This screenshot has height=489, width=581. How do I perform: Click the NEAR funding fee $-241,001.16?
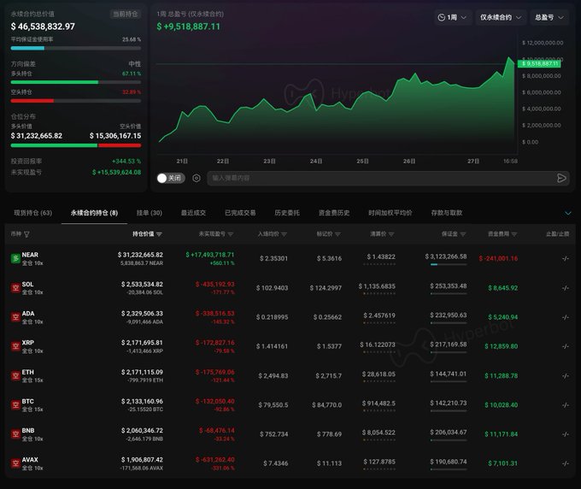pyautogui.click(x=498, y=258)
